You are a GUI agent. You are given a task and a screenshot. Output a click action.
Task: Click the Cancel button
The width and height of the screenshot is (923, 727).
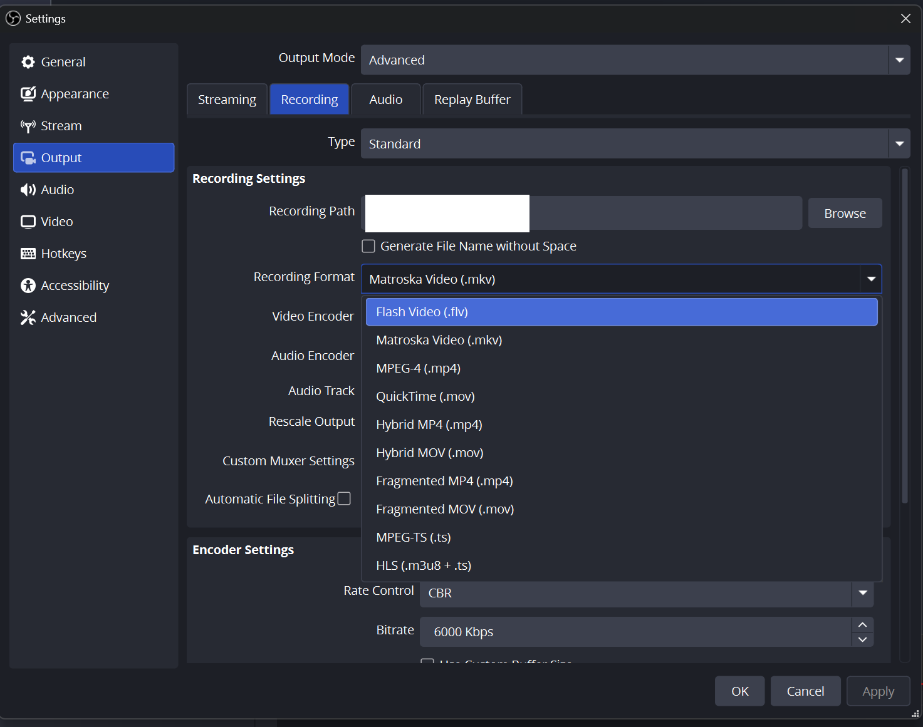point(806,691)
